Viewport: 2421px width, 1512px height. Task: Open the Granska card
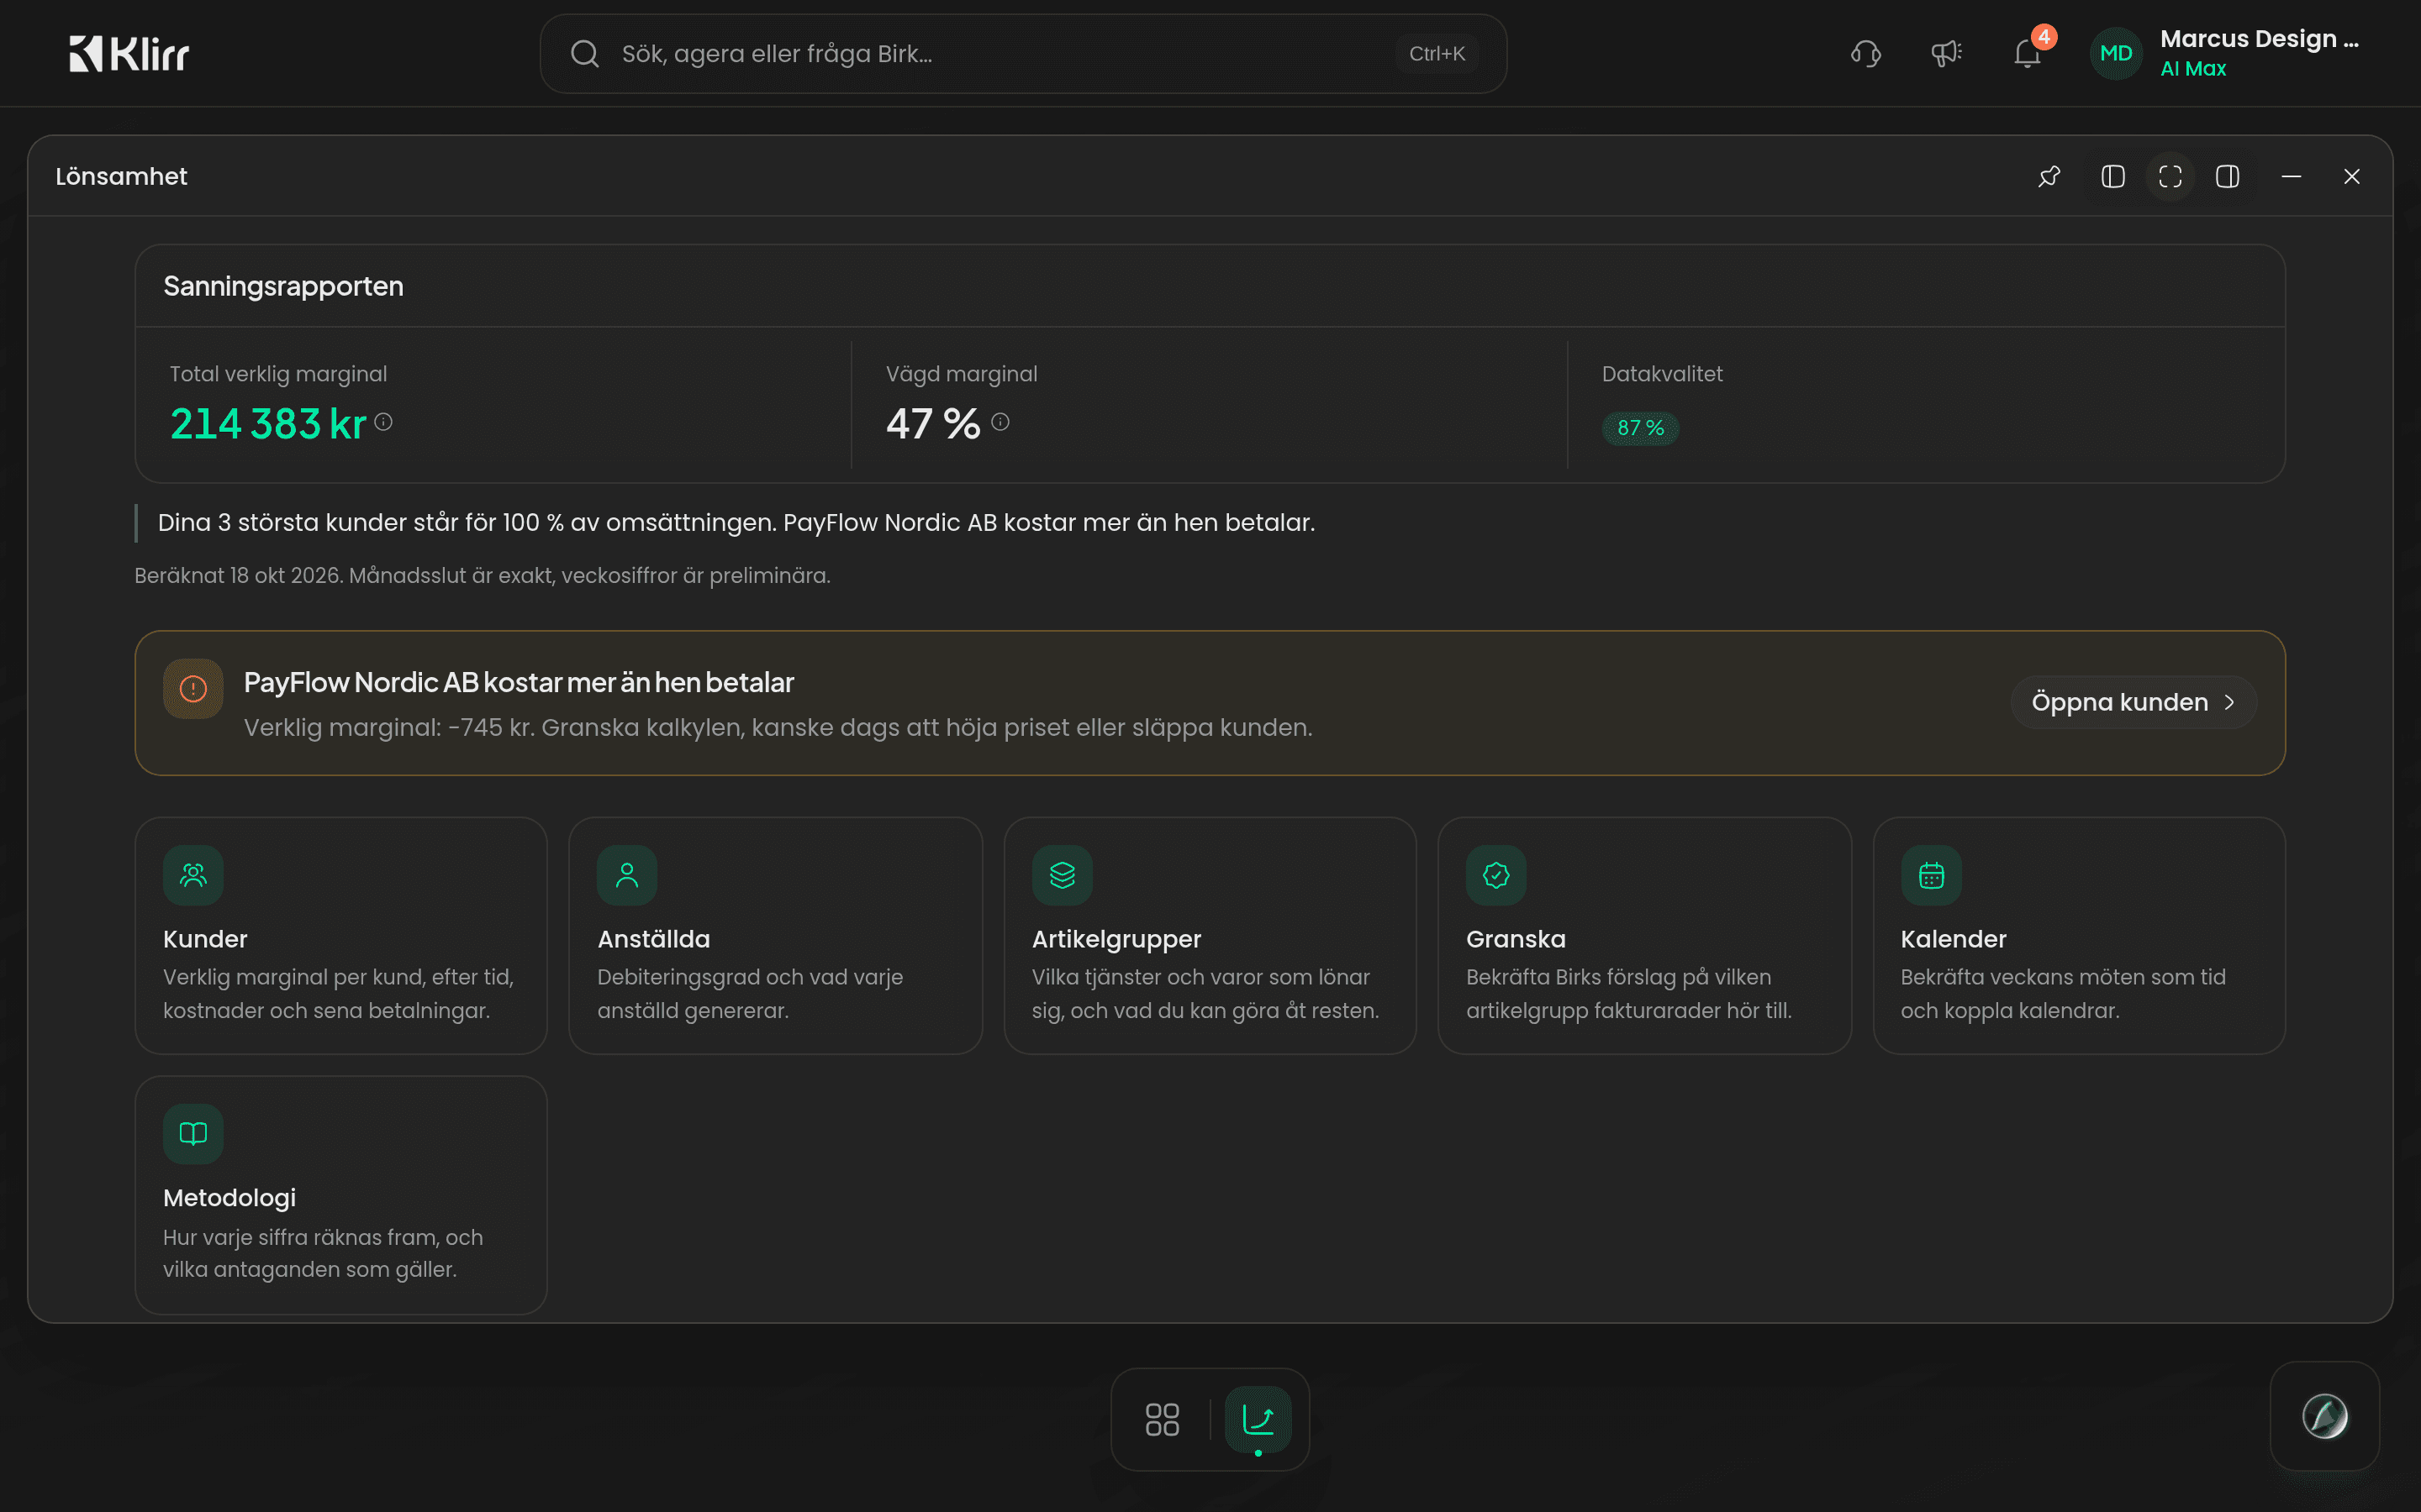1644,936
